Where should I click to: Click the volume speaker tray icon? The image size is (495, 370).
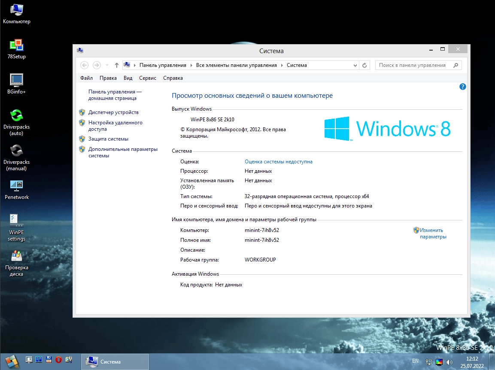pos(449,362)
